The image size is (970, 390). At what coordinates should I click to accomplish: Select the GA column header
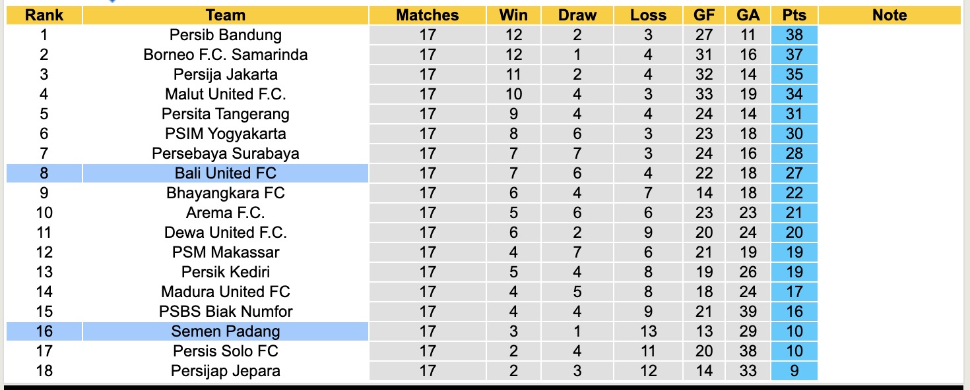click(x=748, y=15)
